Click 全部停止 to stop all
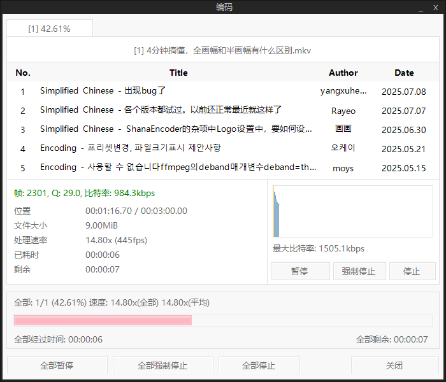The image size is (446, 382). pos(259,365)
